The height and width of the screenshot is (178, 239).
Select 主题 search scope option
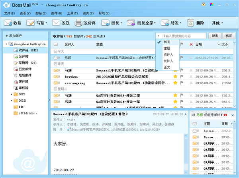coord(167,48)
